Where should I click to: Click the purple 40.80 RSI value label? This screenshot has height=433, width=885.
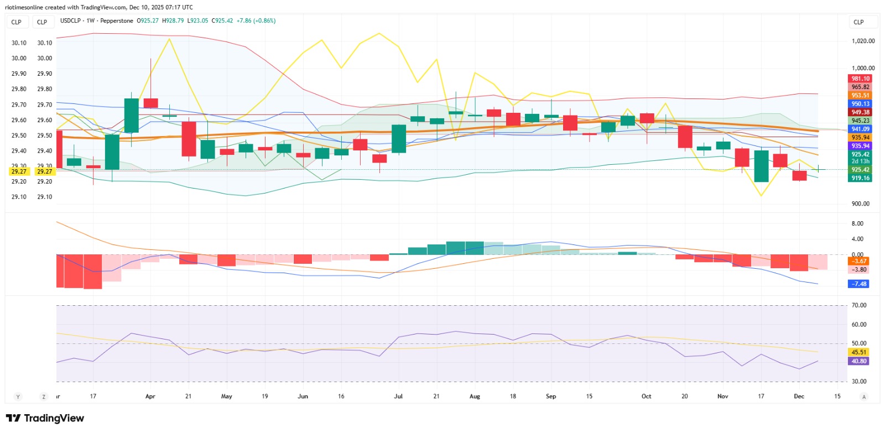pos(858,361)
